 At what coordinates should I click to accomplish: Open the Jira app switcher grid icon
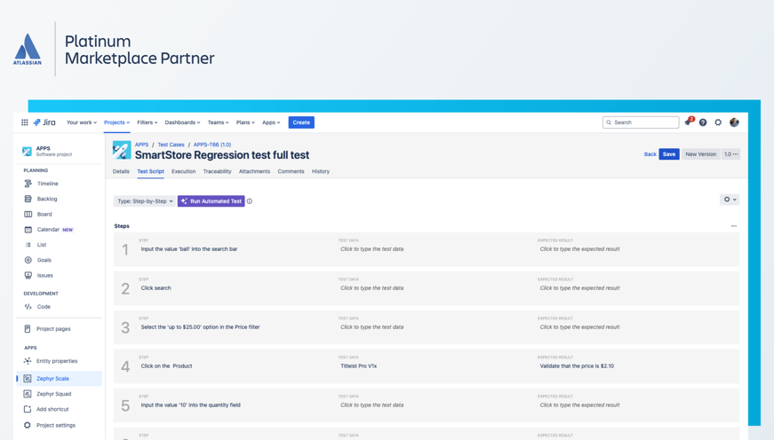click(x=24, y=122)
